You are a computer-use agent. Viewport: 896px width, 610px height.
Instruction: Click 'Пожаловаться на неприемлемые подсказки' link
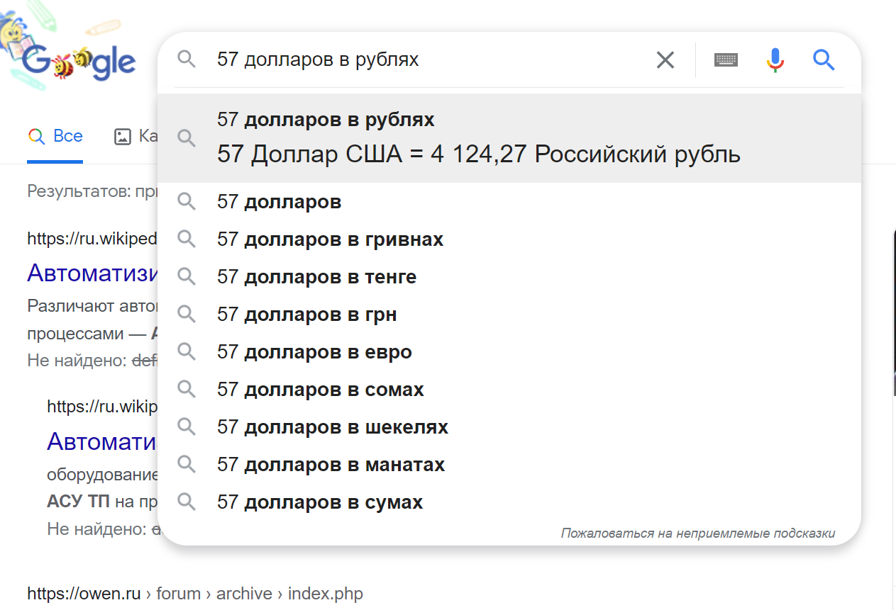tap(697, 533)
